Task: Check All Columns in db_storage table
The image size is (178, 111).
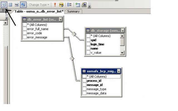Action: pos(88,36)
